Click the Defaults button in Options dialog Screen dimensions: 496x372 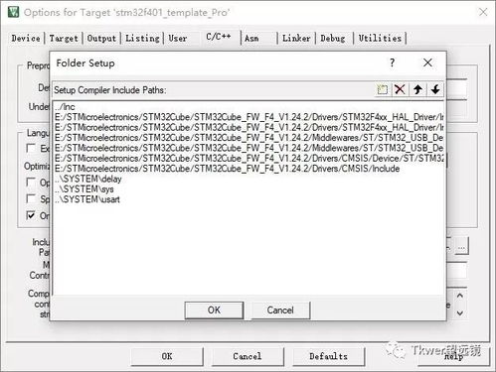[x=328, y=356]
